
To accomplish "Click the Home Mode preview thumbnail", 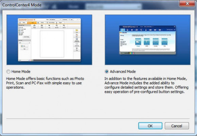I will pyautogui.click(x=49, y=40).
